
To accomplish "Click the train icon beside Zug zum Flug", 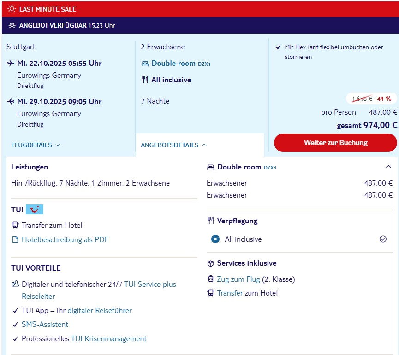I will (x=211, y=279).
